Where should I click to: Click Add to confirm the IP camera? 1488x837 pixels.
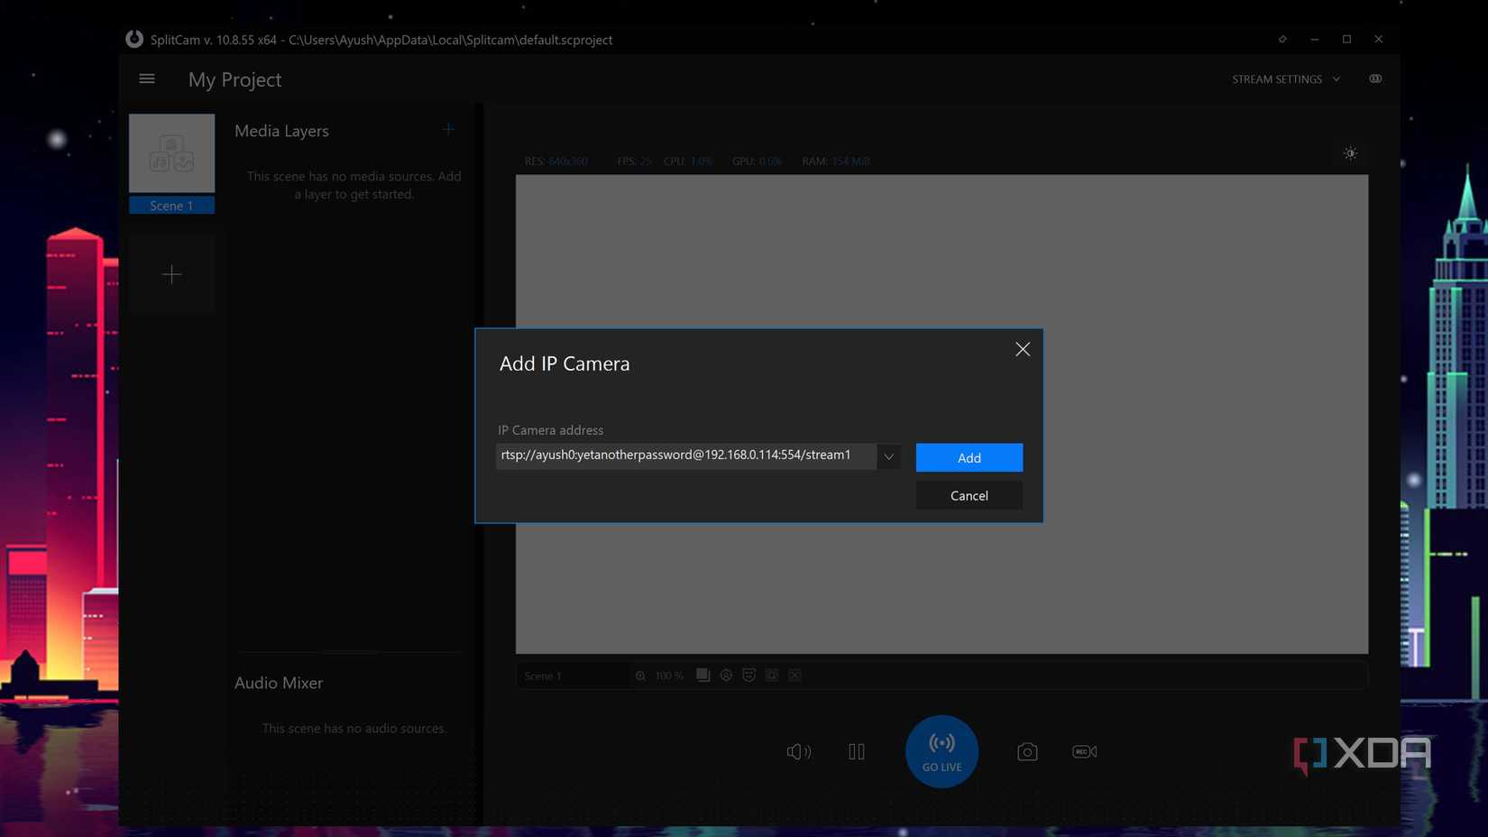tap(969, 457)
